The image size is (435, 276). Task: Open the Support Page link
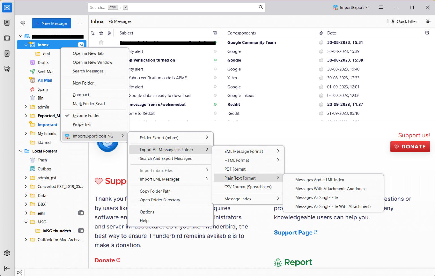tap(293, 232)
